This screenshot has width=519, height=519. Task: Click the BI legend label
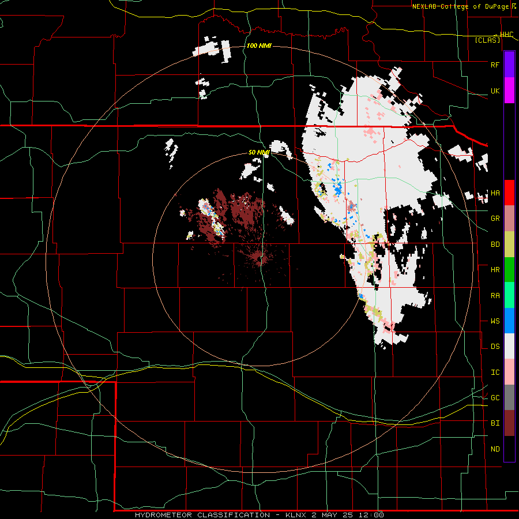[x=495, y=423]
